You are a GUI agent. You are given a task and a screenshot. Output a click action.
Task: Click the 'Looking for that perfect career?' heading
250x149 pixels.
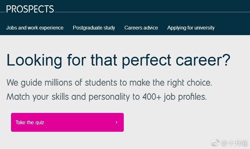point(118,60)
